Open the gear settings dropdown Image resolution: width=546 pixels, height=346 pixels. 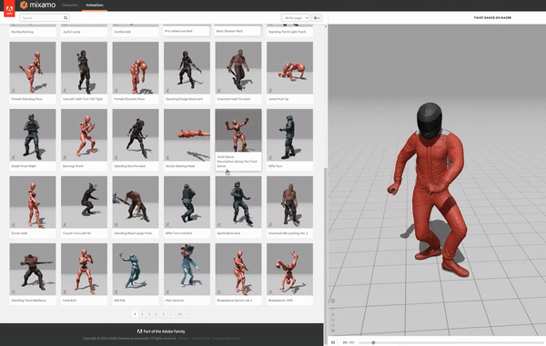tap(317, 18)
